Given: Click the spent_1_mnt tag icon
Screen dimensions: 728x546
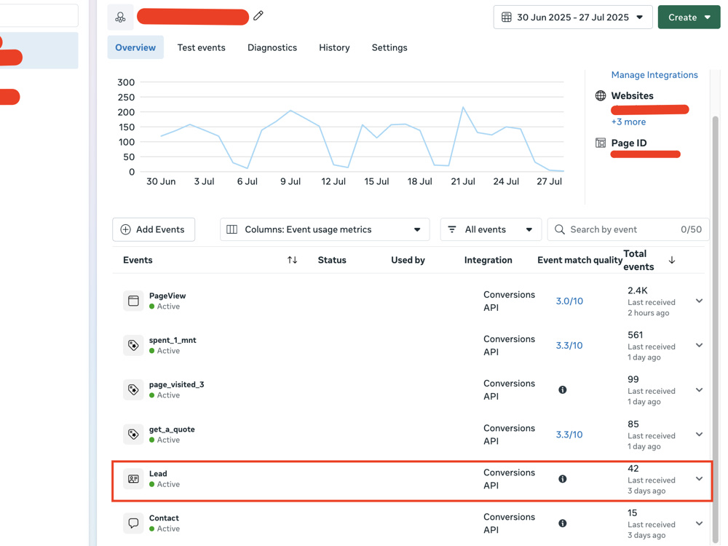Looking at the screenshot, I should (133, 345).
